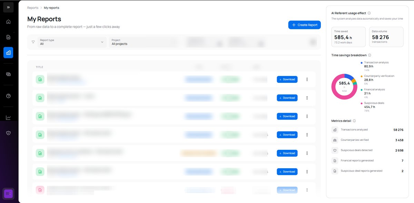Click the green file icon of the fourth report
The image size is (414, 203).
(40, 135)
